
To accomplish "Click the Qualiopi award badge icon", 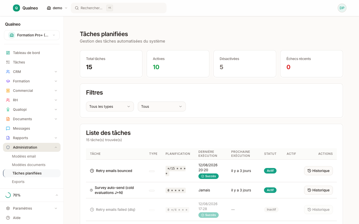I will pyautogui.click(x=8, y=109).
